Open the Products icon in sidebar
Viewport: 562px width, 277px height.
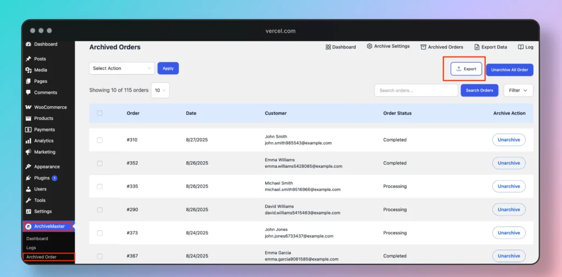29,118
